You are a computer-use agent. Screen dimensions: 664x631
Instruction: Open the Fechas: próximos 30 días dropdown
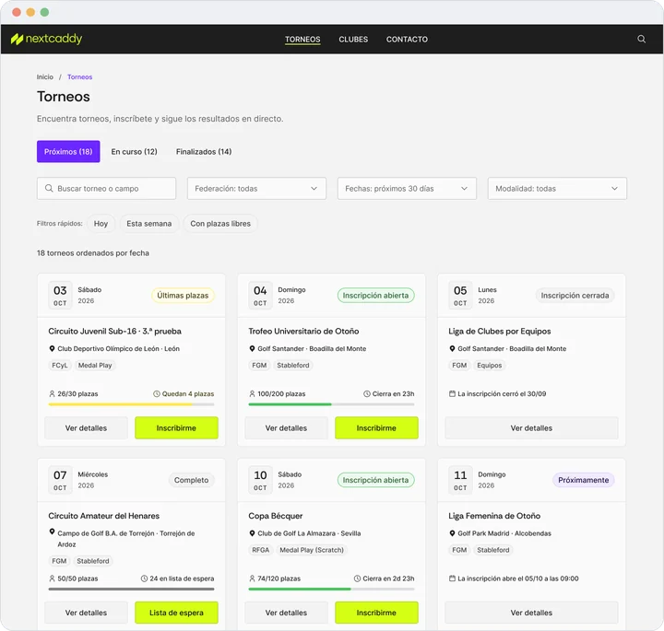(407, 188)
